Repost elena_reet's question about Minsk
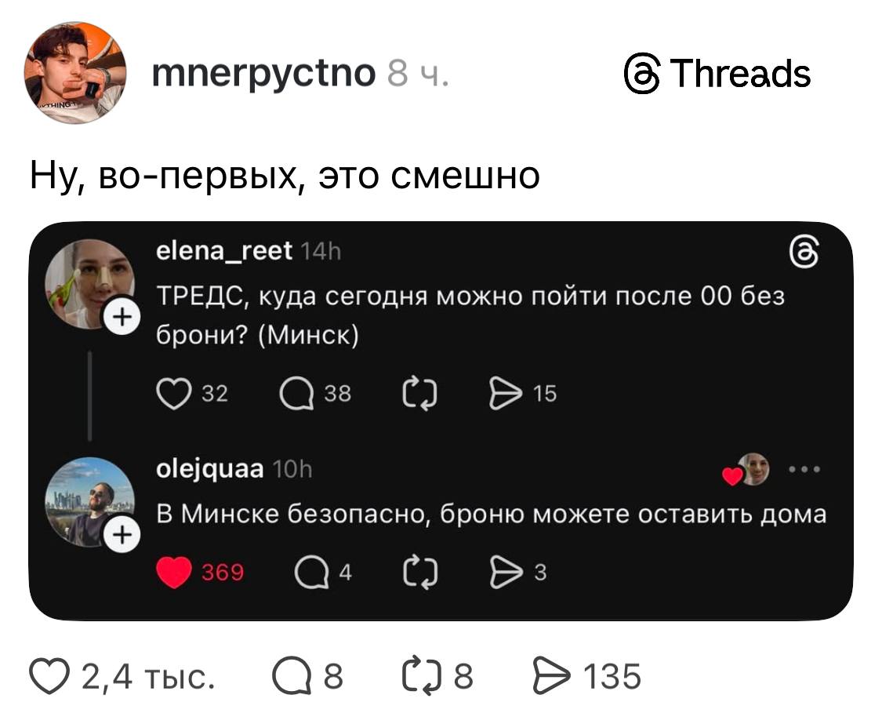The width and height of the screenshot is (882, 724). click(419, 394)
